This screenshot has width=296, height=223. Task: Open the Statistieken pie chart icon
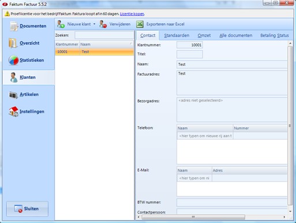click(x=13, y=60)
